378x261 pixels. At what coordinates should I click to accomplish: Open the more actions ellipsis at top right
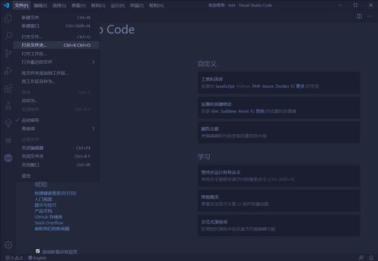[370, 16]
